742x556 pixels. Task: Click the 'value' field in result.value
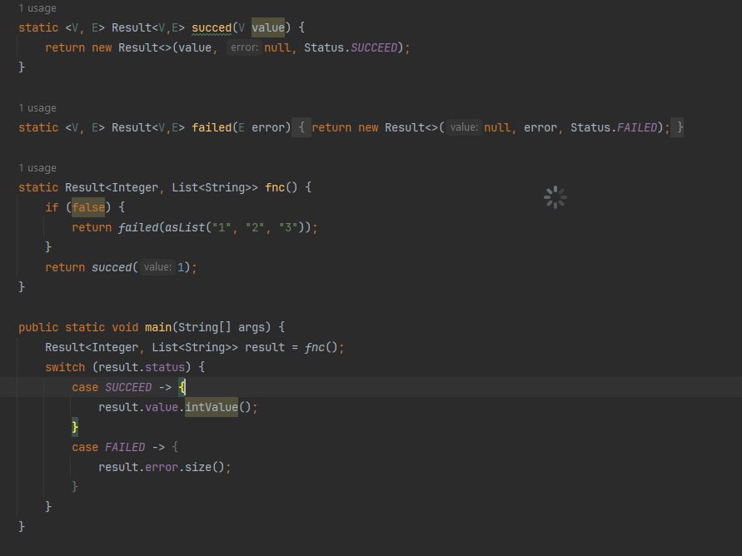(x=162, y=408)
